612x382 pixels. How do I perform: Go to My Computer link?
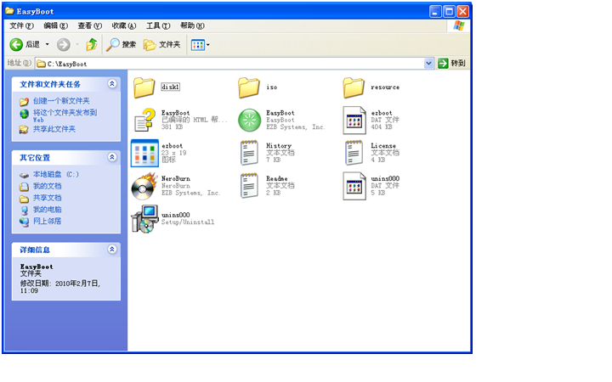point(48,210)
